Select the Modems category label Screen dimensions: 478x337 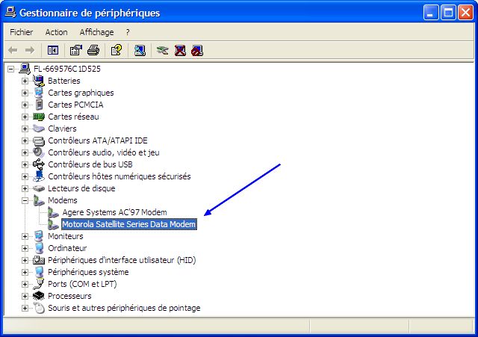(63, 200)
